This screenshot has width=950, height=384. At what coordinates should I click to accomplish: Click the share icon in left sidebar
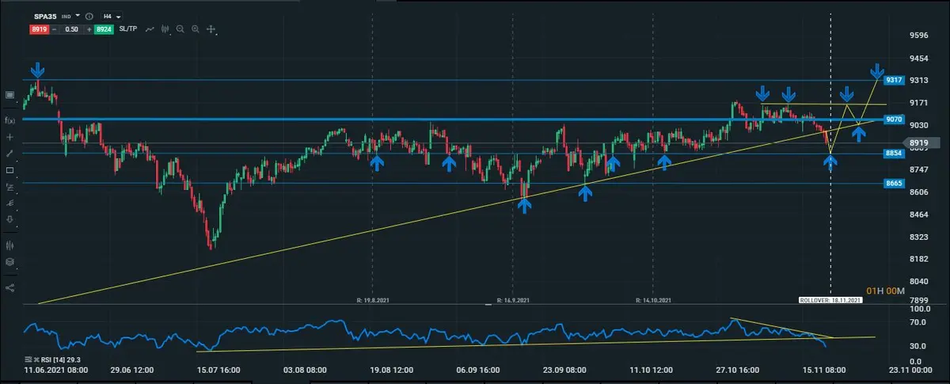pyautogui.click(x=9, y=287)
